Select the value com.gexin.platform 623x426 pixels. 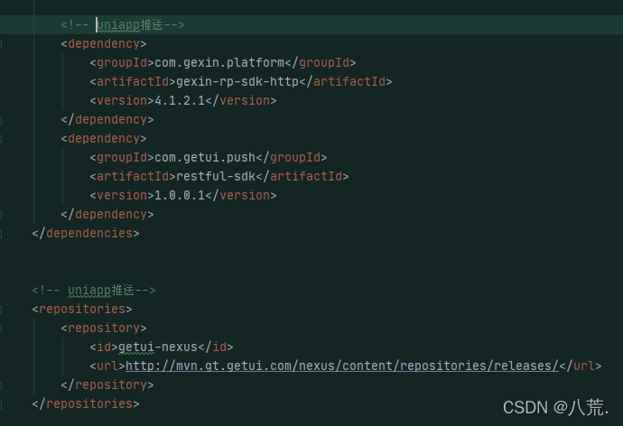219,63
